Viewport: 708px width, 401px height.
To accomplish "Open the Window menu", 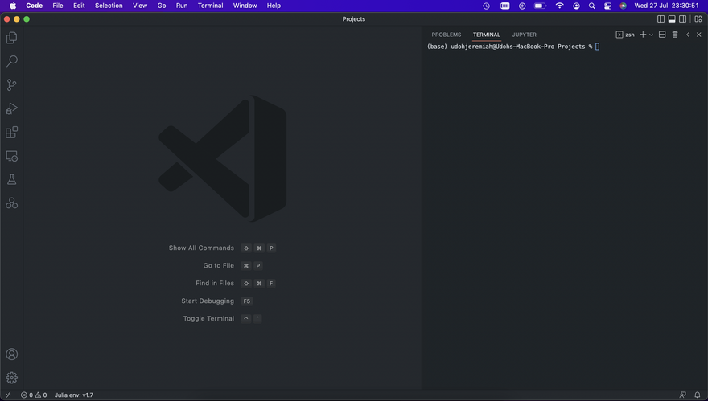I will [x=245, y=6].
